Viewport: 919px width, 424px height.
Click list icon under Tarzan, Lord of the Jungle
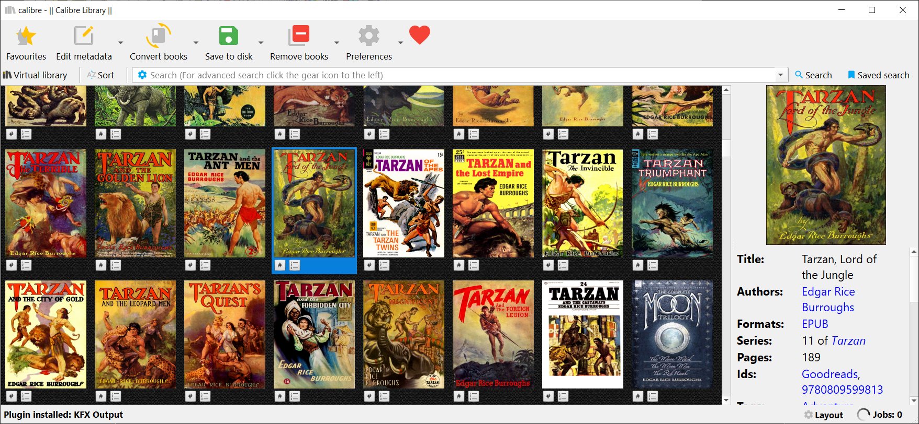point(294,265)
